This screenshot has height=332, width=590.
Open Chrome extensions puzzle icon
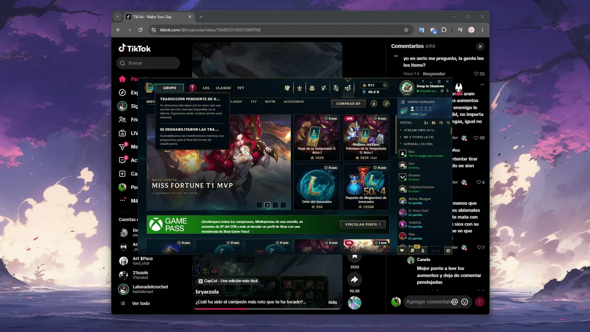444,30
